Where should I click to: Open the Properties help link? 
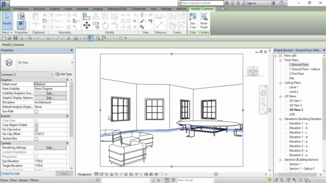pos(10,173)
